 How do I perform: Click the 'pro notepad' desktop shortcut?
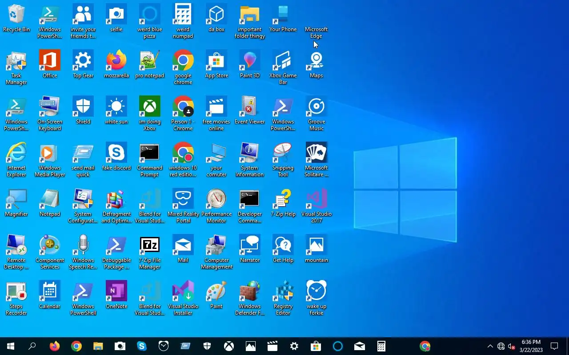(x=150, y=64)
